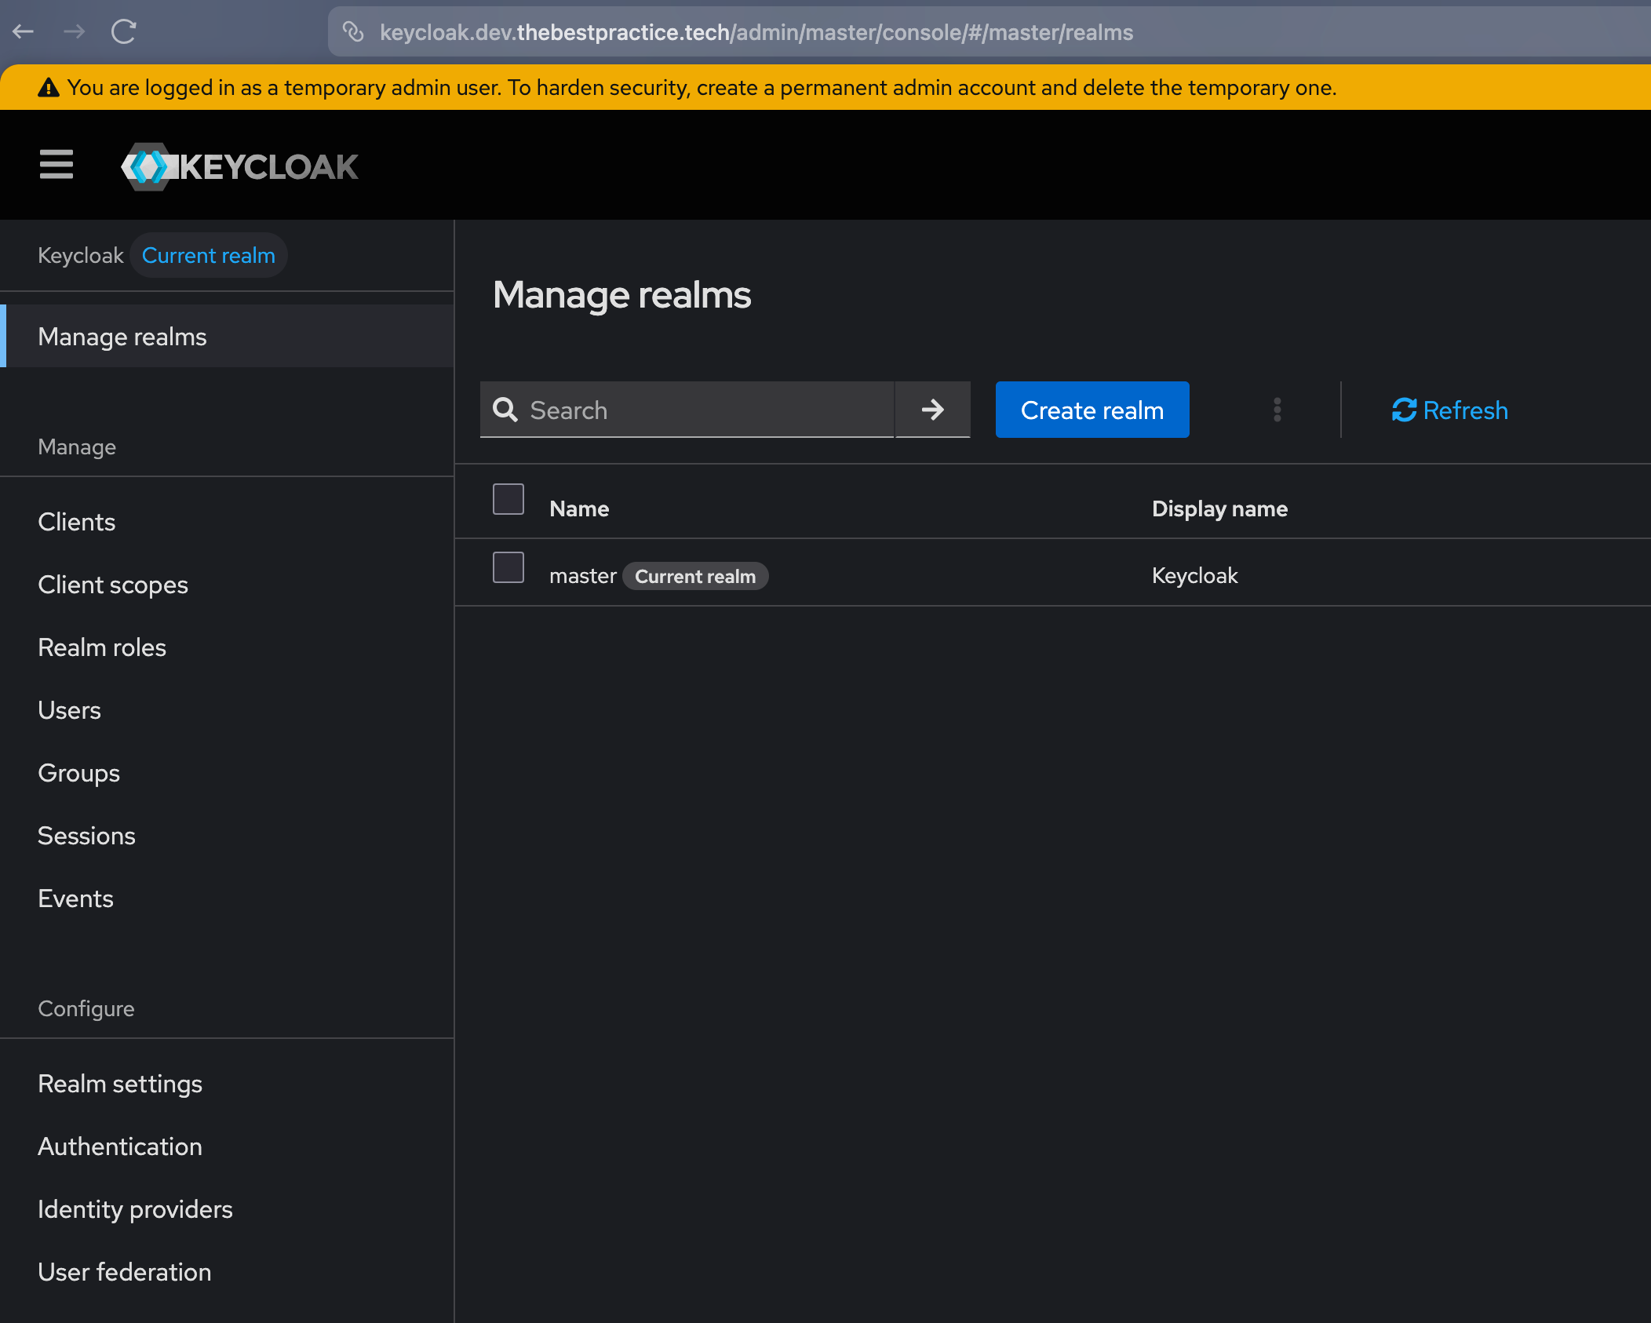Image resolution: width=1651 pixels, height=1323 pixels.
Task: Open Clients in the sidebar
Action: pyautogui.click(x=77, y=522)
